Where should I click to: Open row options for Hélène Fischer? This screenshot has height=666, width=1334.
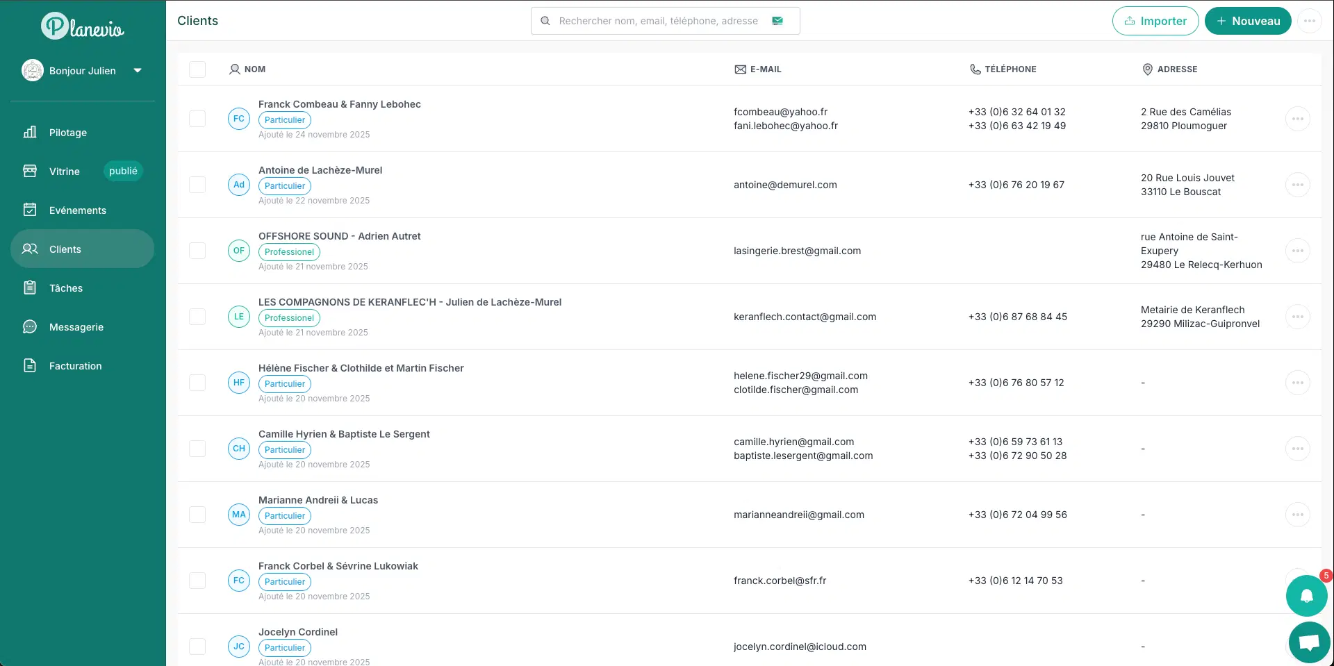click(x=1298, y=383)
